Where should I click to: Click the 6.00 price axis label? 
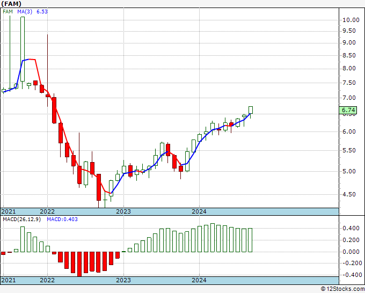pos(349,131)
